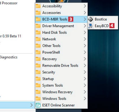Click the Recovery folder icon
Screen dimensions: 119x112
click(38, 59)
